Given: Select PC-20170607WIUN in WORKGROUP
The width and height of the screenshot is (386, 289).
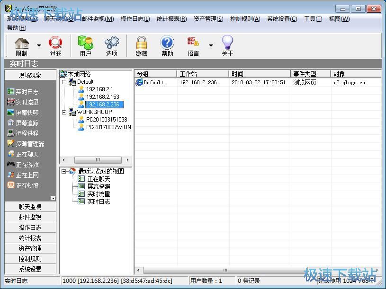Looking at the screenshot, I should [x=108, y=127].
